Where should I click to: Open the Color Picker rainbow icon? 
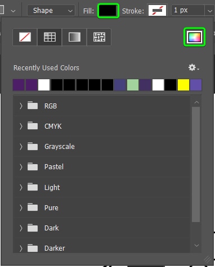point(195,37)
